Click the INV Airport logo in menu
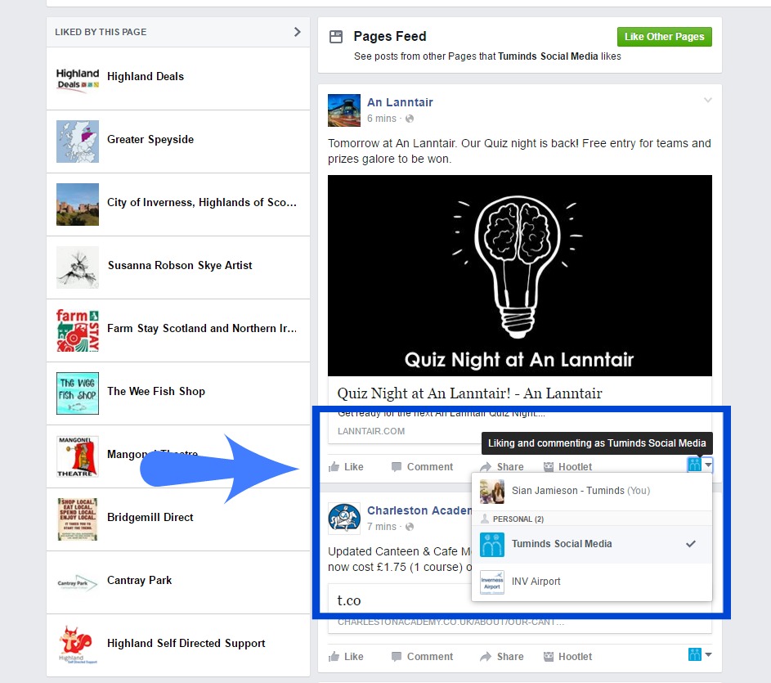Image resolution: width=771 pixels, height=683 pixels. [x=492, y=582]
